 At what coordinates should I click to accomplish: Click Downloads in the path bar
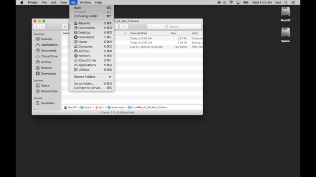point(116,107)
